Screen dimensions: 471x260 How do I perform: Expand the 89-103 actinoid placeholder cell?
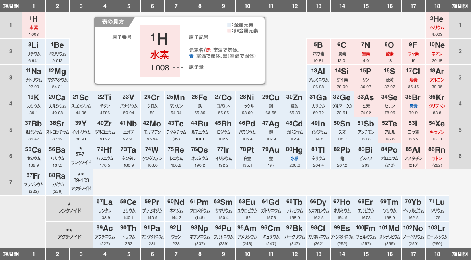(x=81, y=182)
